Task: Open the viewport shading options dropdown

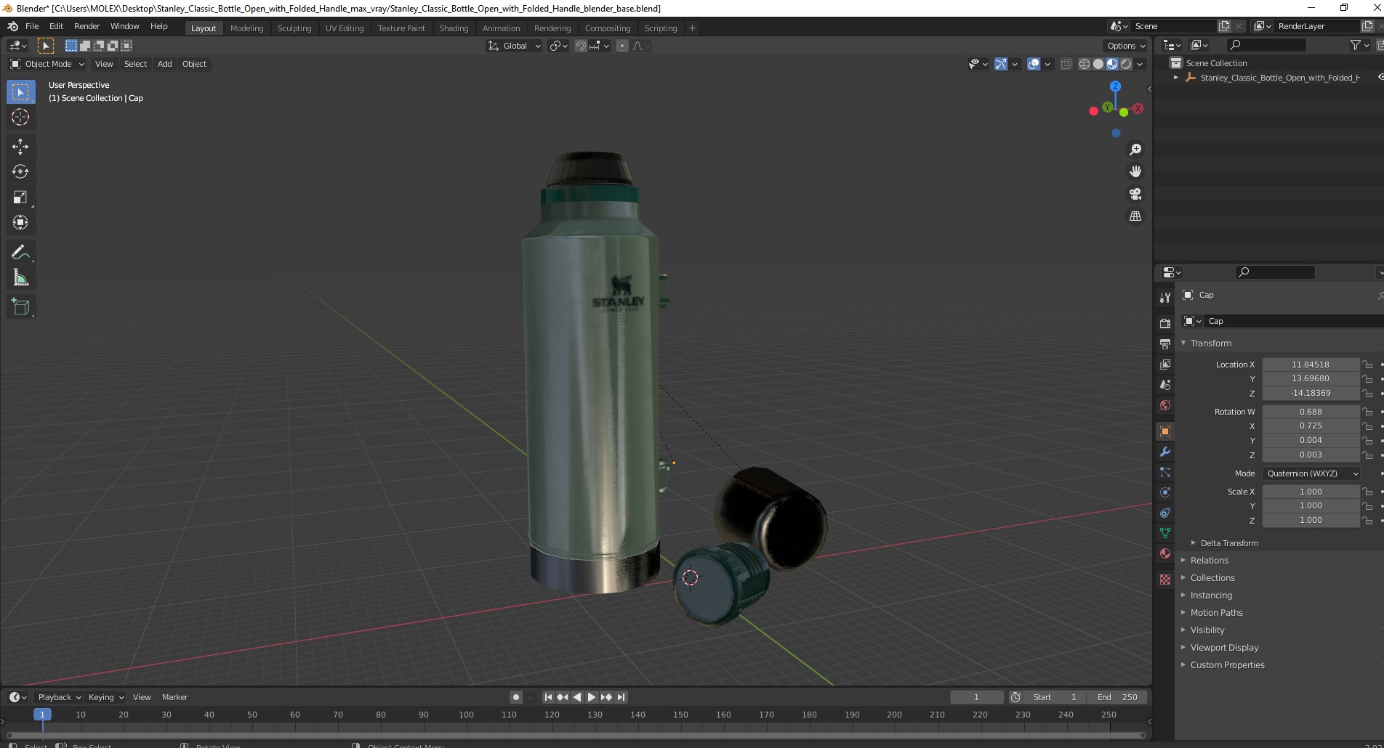Action: (x=1140, y=64)
